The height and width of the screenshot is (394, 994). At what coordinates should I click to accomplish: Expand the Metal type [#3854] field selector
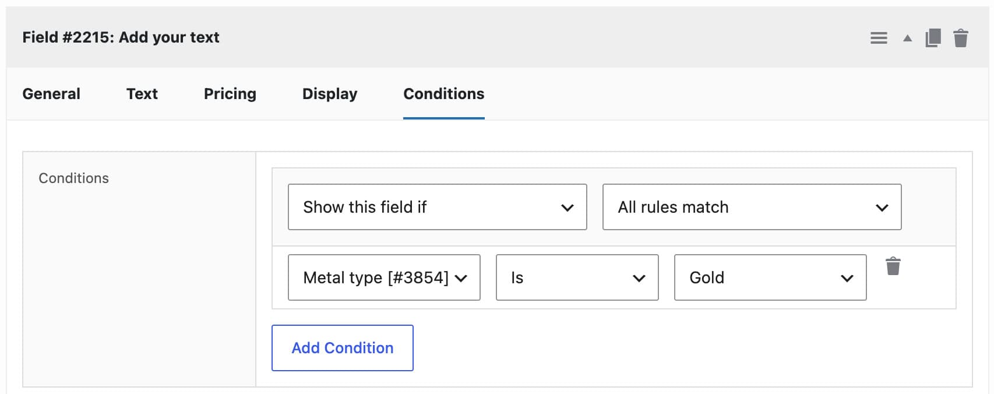[x=384, y=277]
